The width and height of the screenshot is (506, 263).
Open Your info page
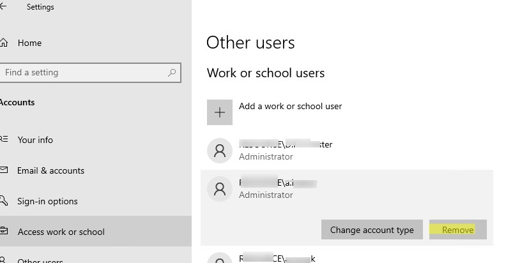click(x=35, y=140)
